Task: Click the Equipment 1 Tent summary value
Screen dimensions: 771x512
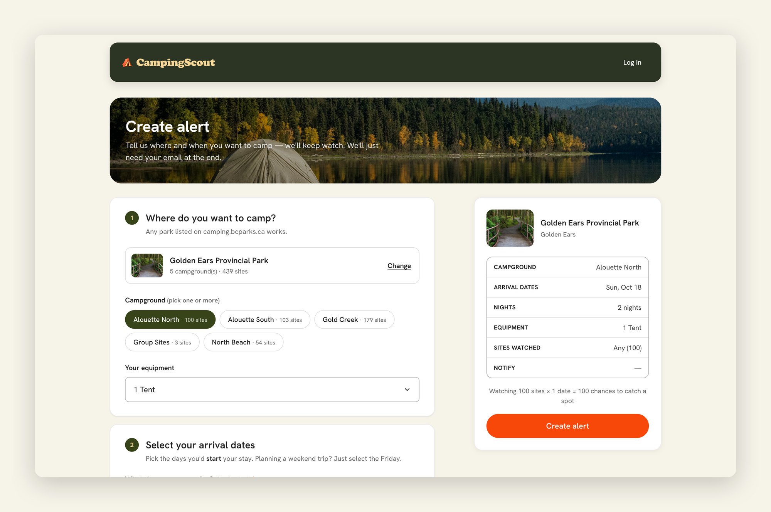Action: pyautogui.click(x=632, y=327)
